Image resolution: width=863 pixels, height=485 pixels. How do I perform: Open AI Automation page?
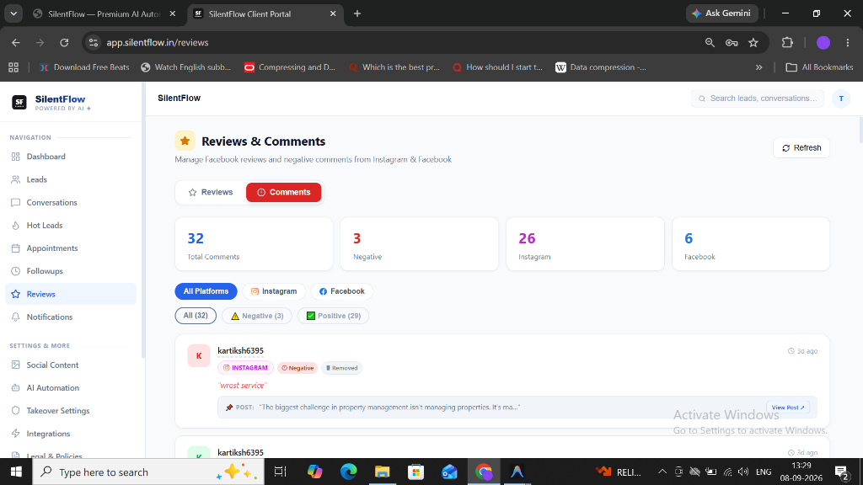(x=71, y=388)
